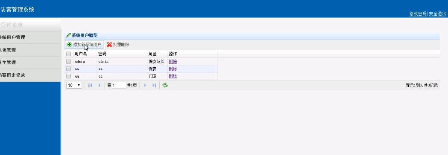Click the red X batch delete icon
The image size is (448, 155).
(109, 44)
